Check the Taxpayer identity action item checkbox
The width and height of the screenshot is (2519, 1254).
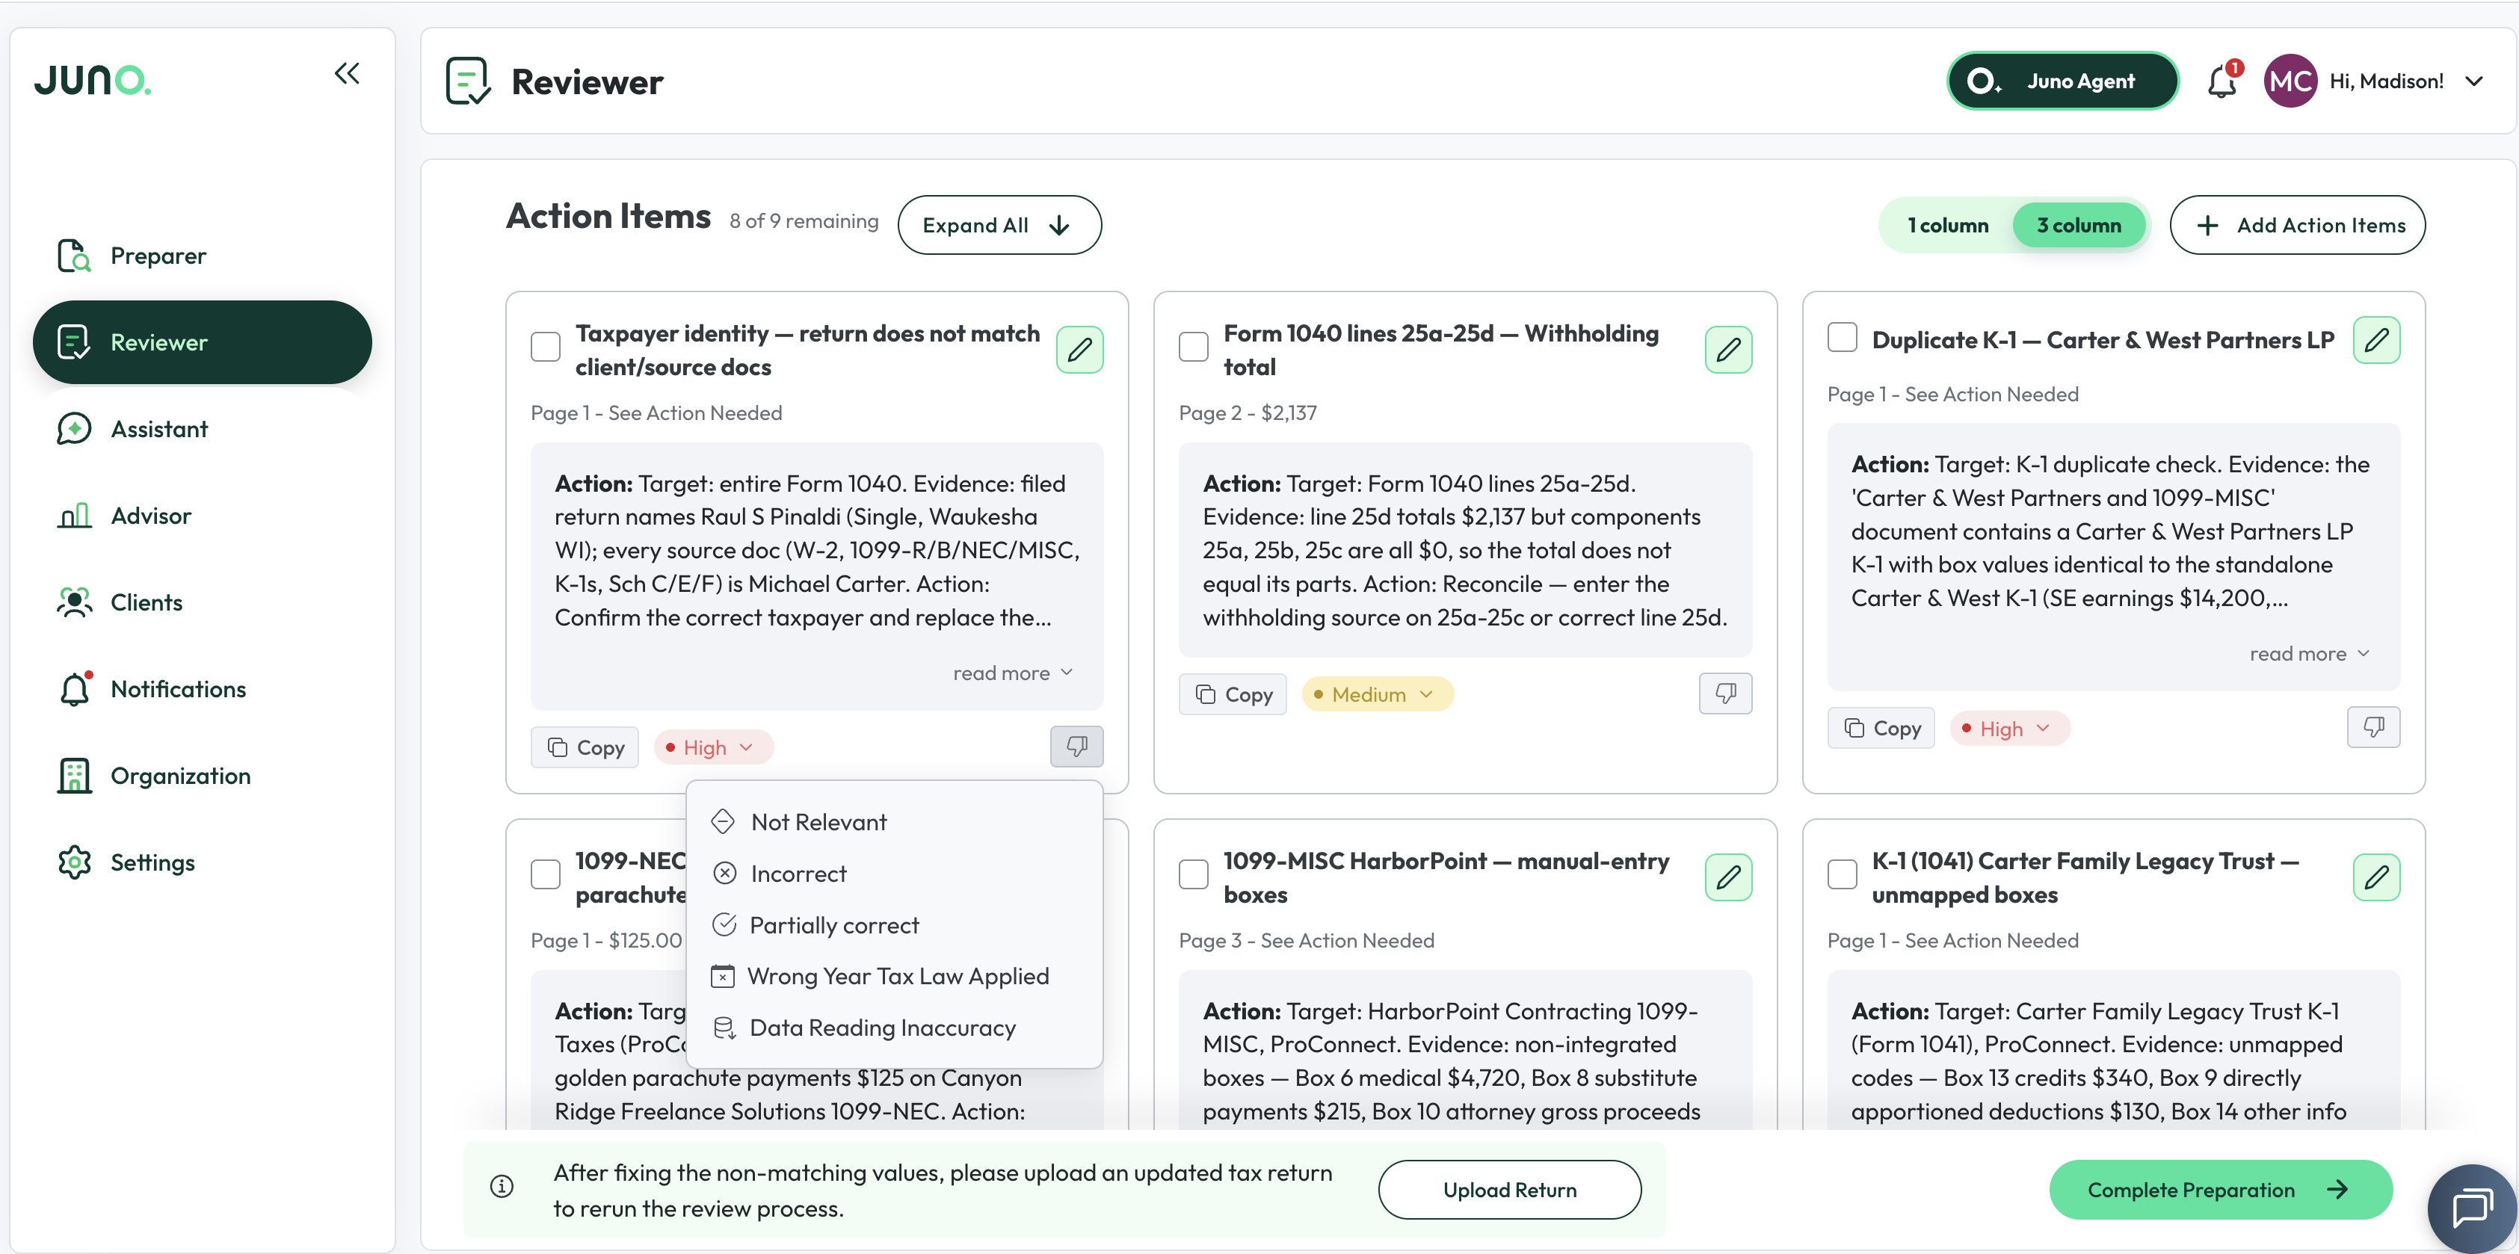tap(546, 347)
